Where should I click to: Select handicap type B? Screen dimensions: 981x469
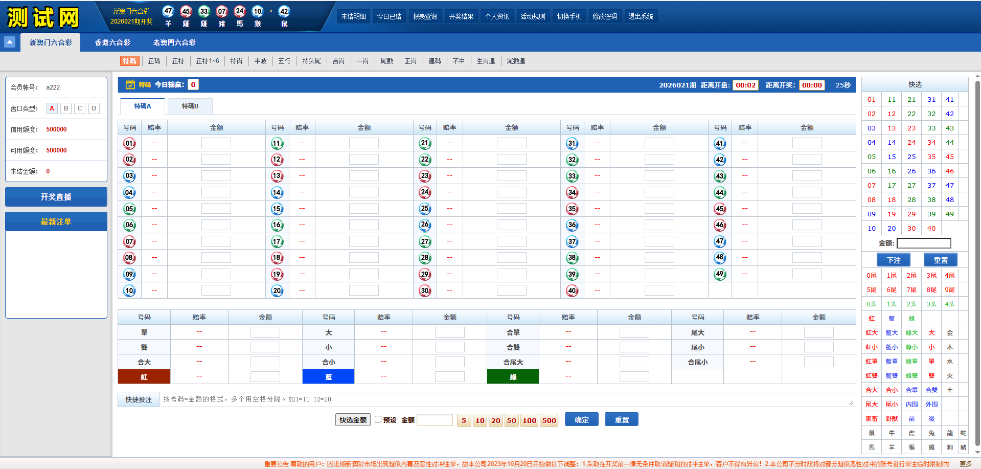tap(66, 108)
